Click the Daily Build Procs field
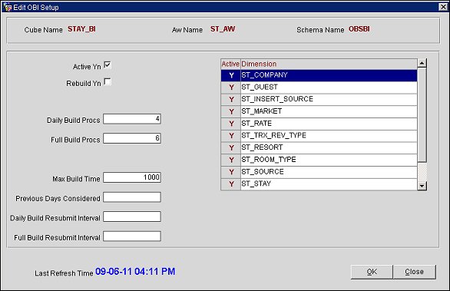This screenshot has height=291, width=450. point(132,119)
